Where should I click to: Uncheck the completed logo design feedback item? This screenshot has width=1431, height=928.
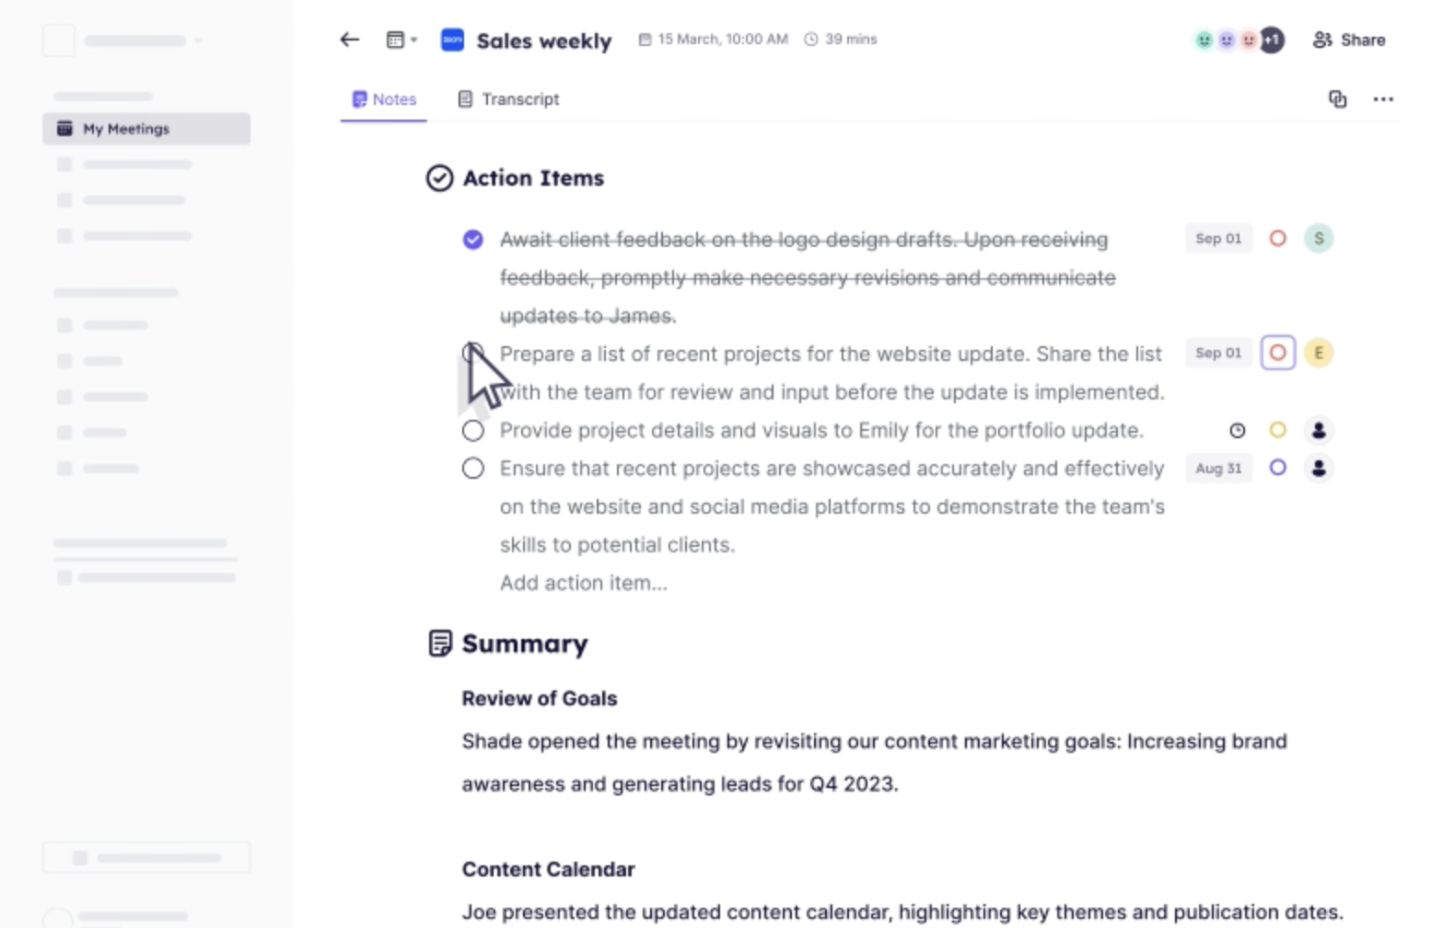(x=472, y=240)
